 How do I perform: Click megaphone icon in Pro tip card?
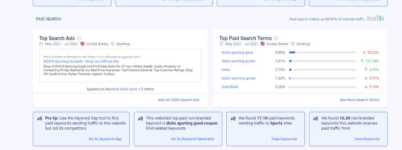(x=40, y=119)
